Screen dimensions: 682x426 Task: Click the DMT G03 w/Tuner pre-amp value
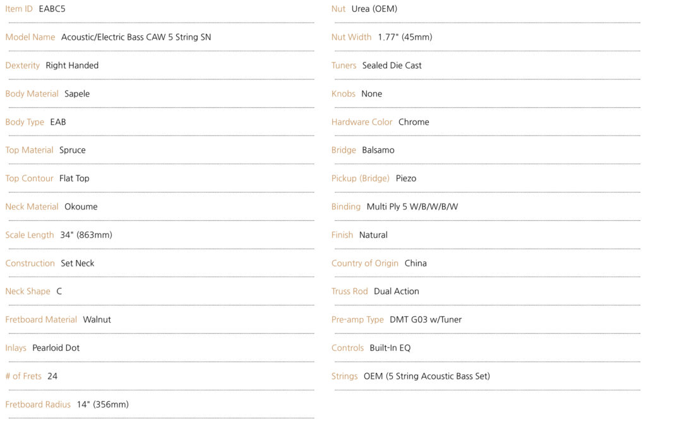(426, 319)
